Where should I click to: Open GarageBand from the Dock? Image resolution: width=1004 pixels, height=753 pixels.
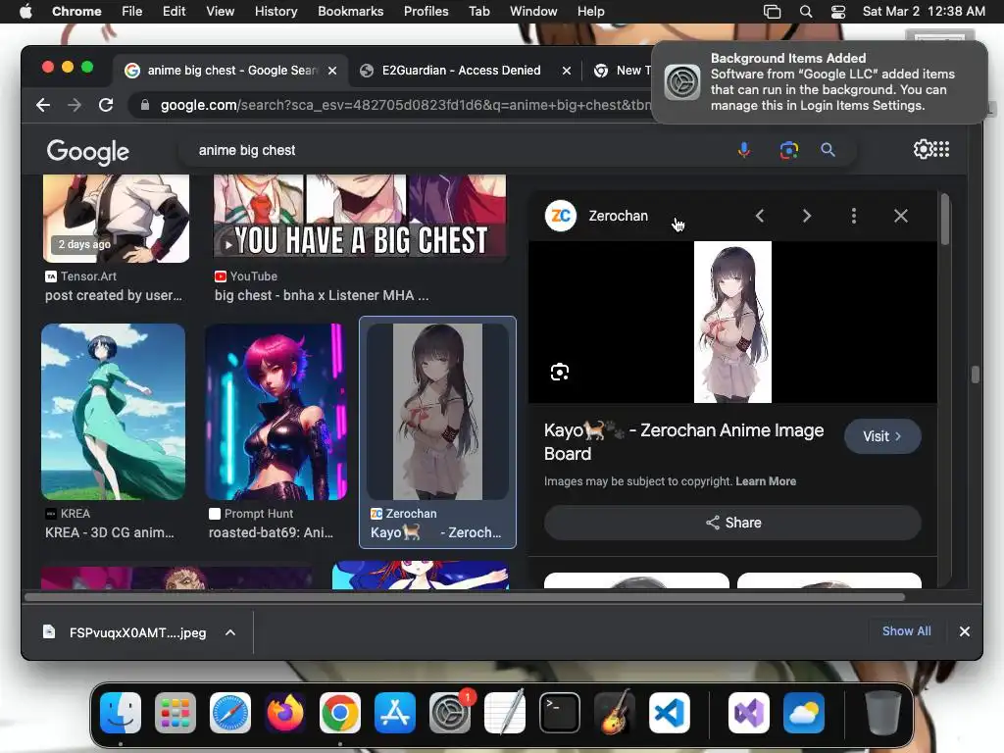615,713
